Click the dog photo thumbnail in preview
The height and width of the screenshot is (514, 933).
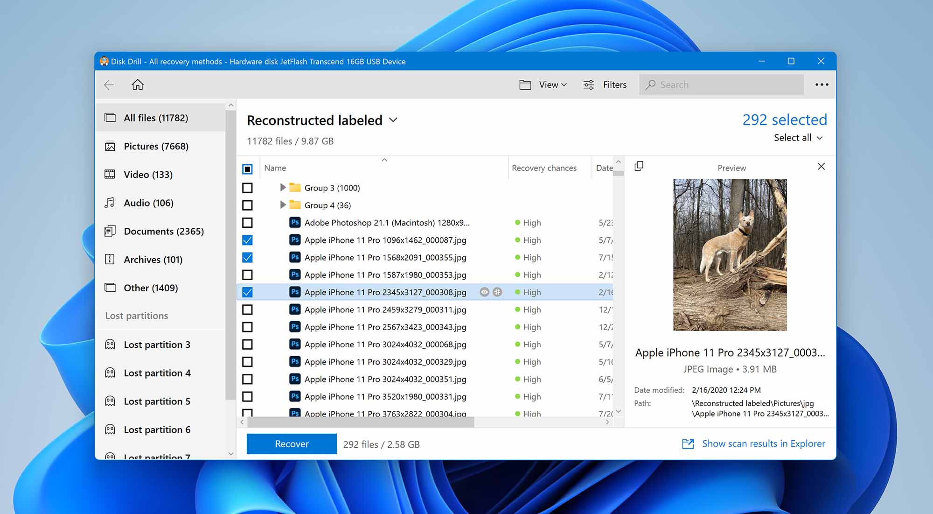pyautogui.click(x=730, y=254)
